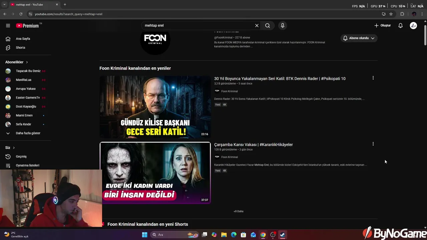
Task: Open a new browser tab with plus
Action: pyautogui.click(x=65, y=5)
